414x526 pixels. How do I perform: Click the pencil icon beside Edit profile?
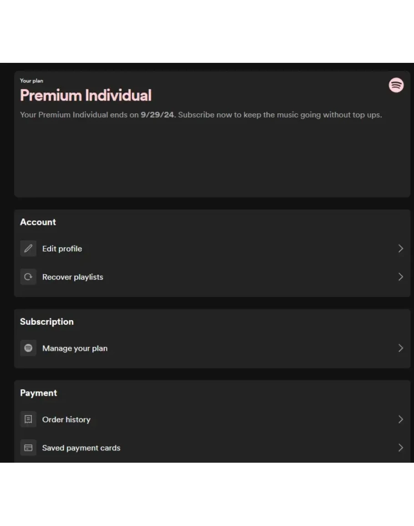pyautogui.click(x=28, y=249)
